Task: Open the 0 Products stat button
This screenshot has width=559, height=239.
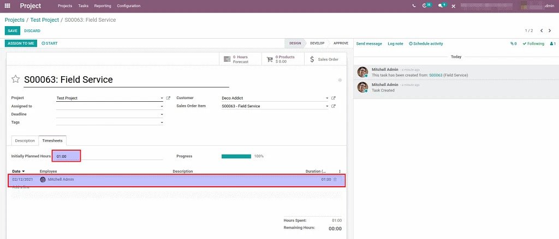Action: (283, 59)
